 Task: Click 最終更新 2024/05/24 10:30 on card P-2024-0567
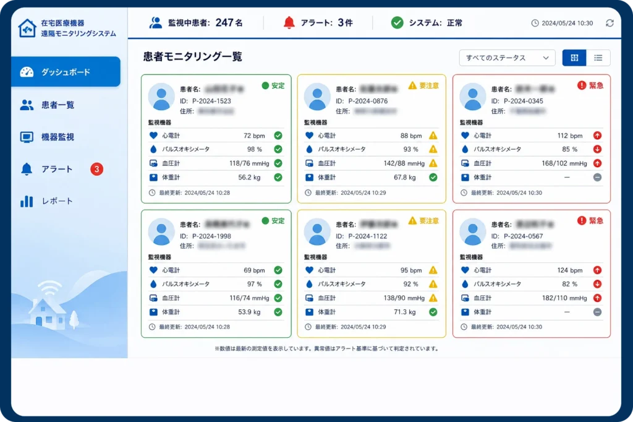[502, 327]
